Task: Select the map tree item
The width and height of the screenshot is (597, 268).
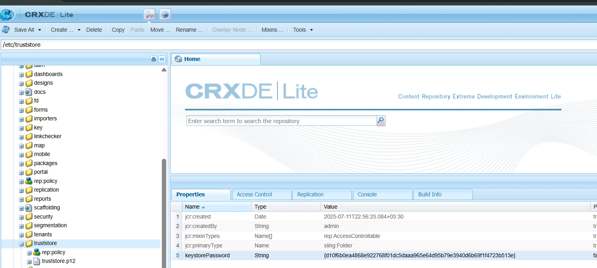Action: click(x=39, y=145)
